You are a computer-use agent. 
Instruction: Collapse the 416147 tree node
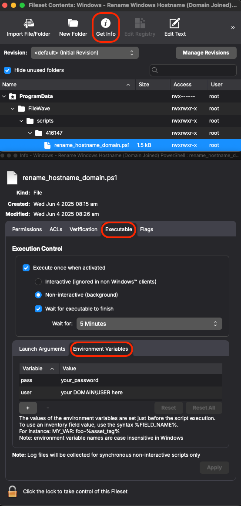click(x=30, y=133)
